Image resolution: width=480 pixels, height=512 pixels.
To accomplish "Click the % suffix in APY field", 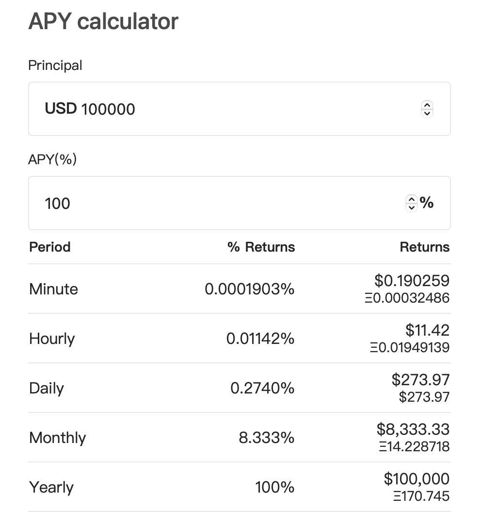I will tap(427, 203).
